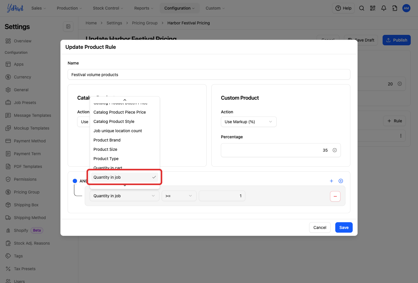Screen dimensions: 418x283
Task: Select the checked Quantity in job option
Action: (x=125, y=177)
